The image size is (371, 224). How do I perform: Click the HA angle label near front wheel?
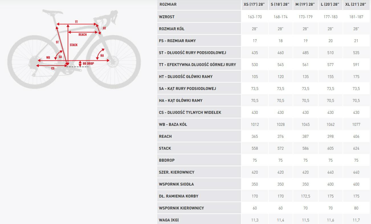coord(102,56)
